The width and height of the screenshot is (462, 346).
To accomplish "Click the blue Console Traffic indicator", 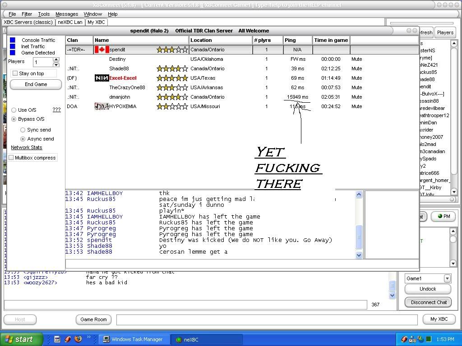I will point(13,40).
